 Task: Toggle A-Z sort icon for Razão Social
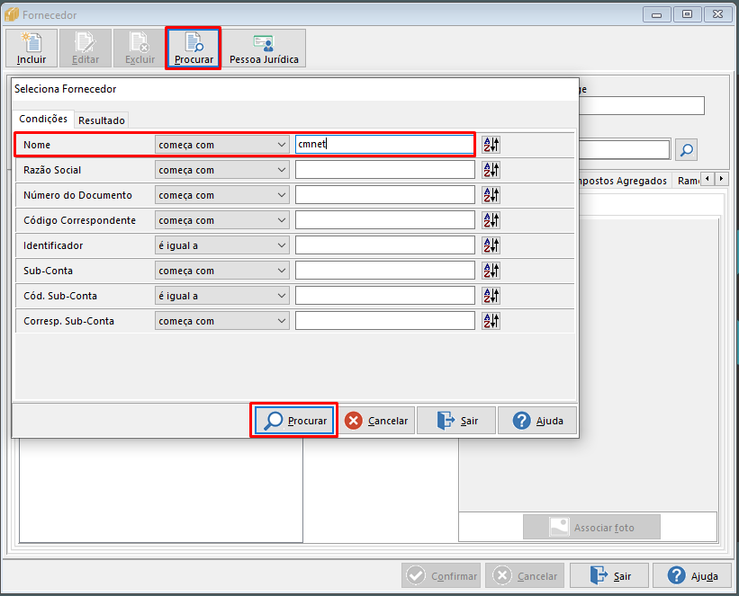[491, 170]
